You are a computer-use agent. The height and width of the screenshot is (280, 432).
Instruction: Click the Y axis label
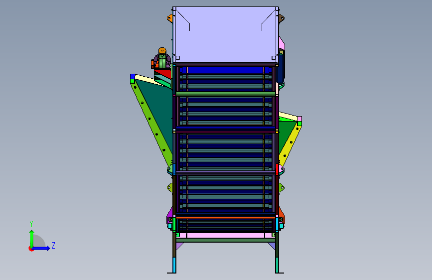[x=31, y=224]
